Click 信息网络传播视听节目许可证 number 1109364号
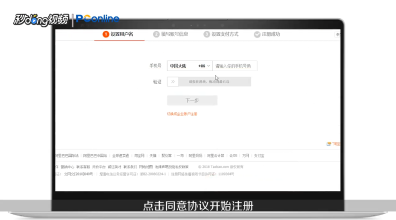This screenshot has height=220, width=396. [x=226, y=174]
